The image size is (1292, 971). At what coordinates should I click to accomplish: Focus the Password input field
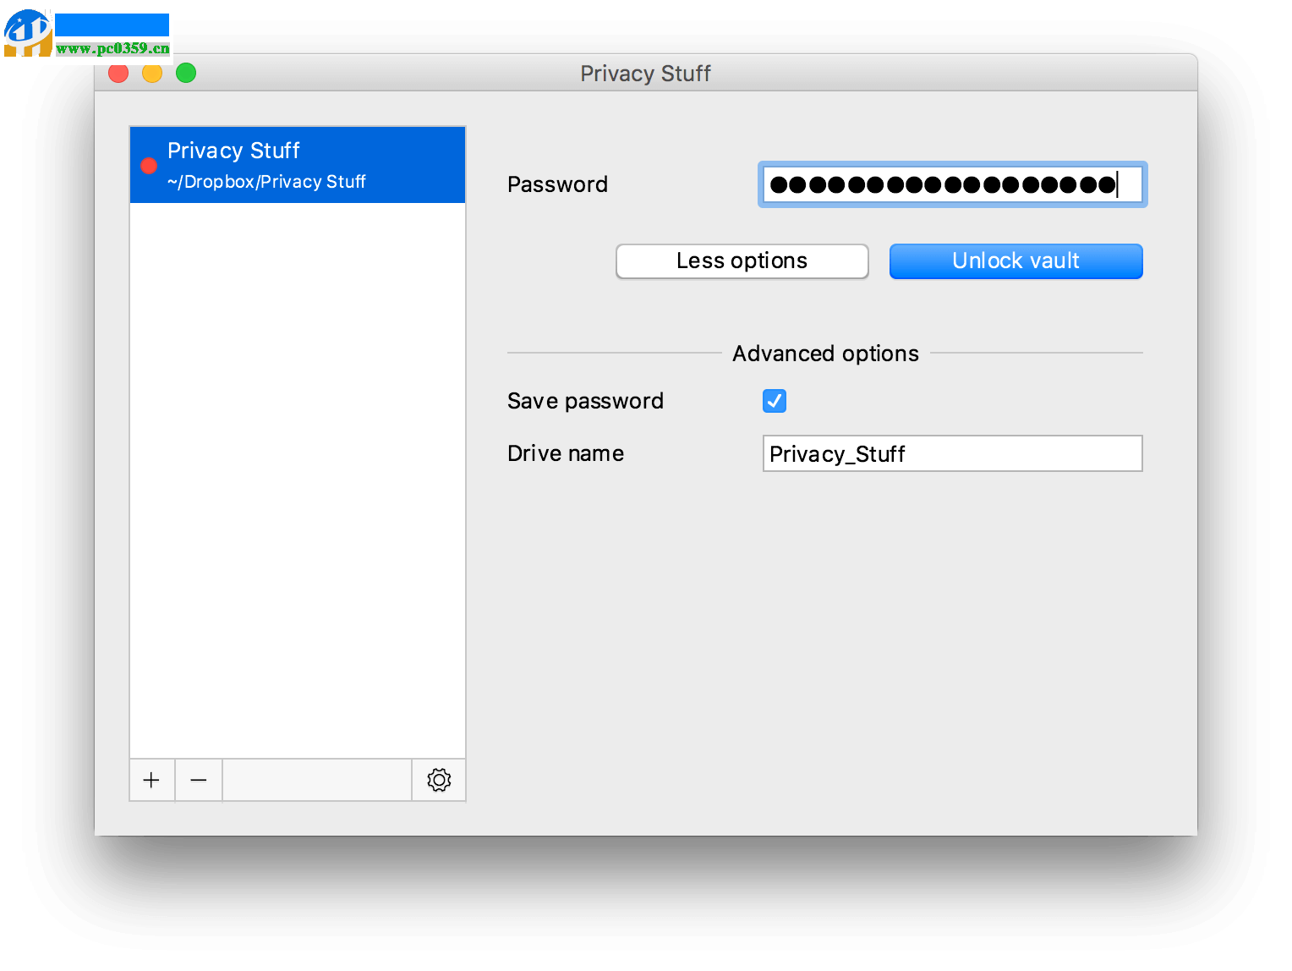click(x=952, y=184)
